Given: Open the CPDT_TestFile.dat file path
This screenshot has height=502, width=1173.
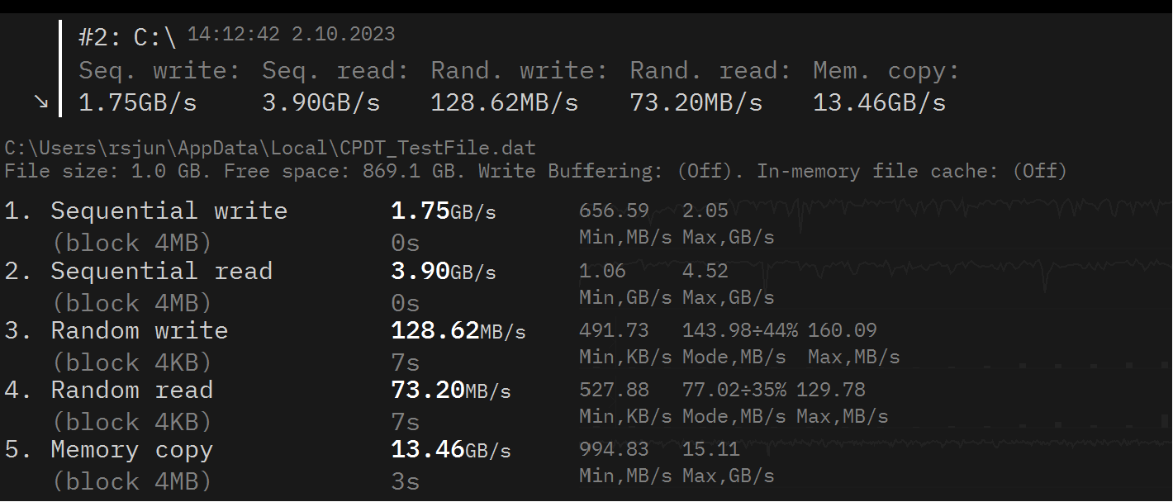Looking at the screenshot, I should tap(270, 149).
